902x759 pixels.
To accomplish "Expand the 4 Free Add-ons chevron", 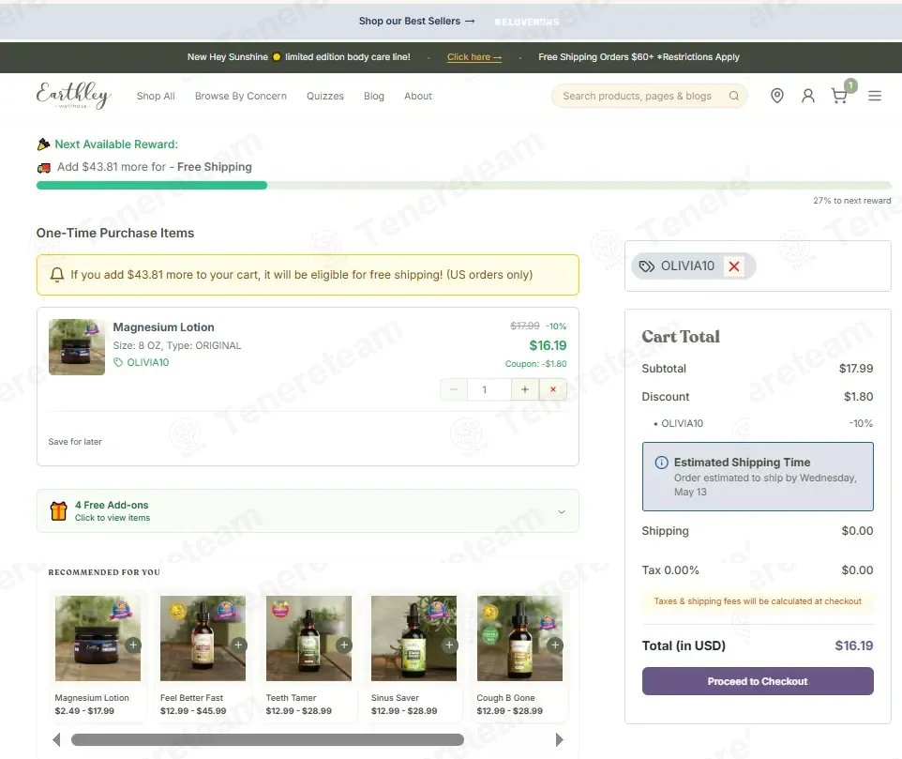I will 562,511.
